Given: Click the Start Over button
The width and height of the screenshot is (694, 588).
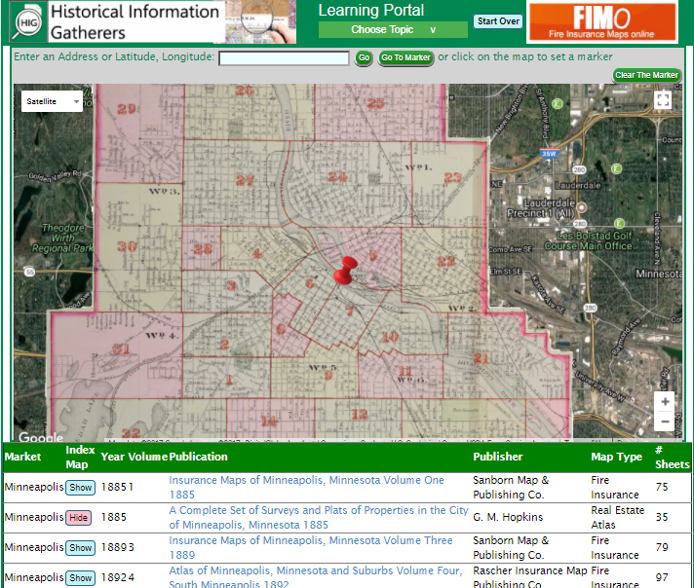Looking at the screenshot, I should tap(498, 21).
